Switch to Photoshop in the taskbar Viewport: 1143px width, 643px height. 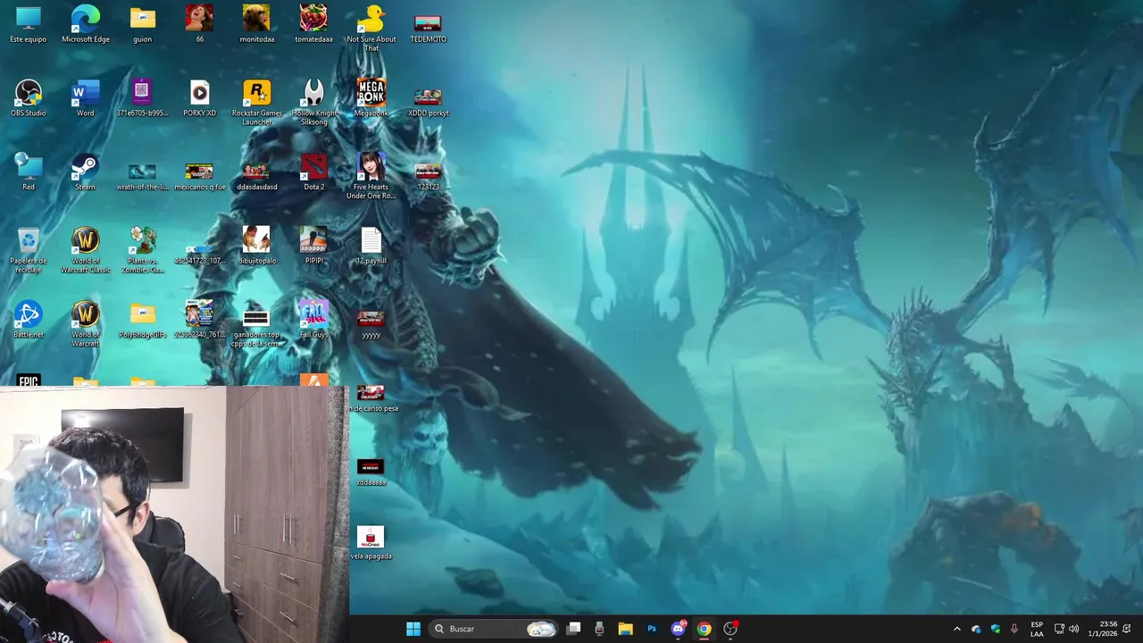652,629
